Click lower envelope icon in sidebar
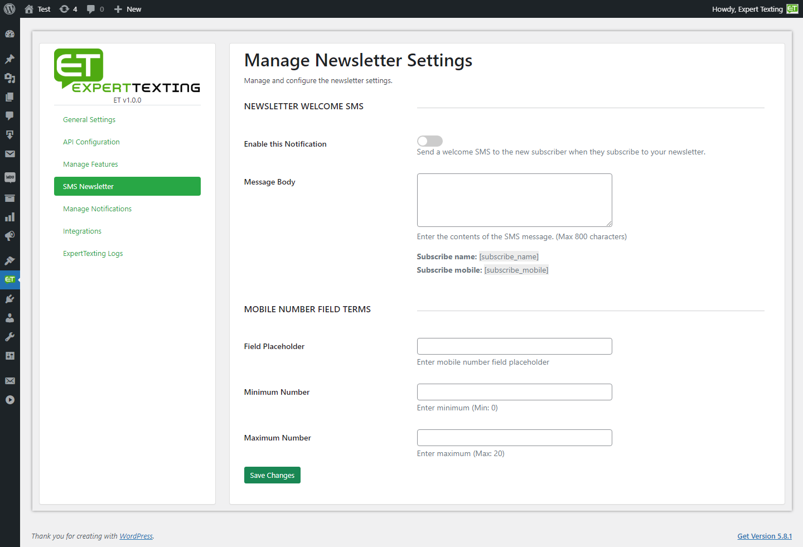The height and width of the screenshot is (547, 803). pyautogui.click(x=9, y=381)
